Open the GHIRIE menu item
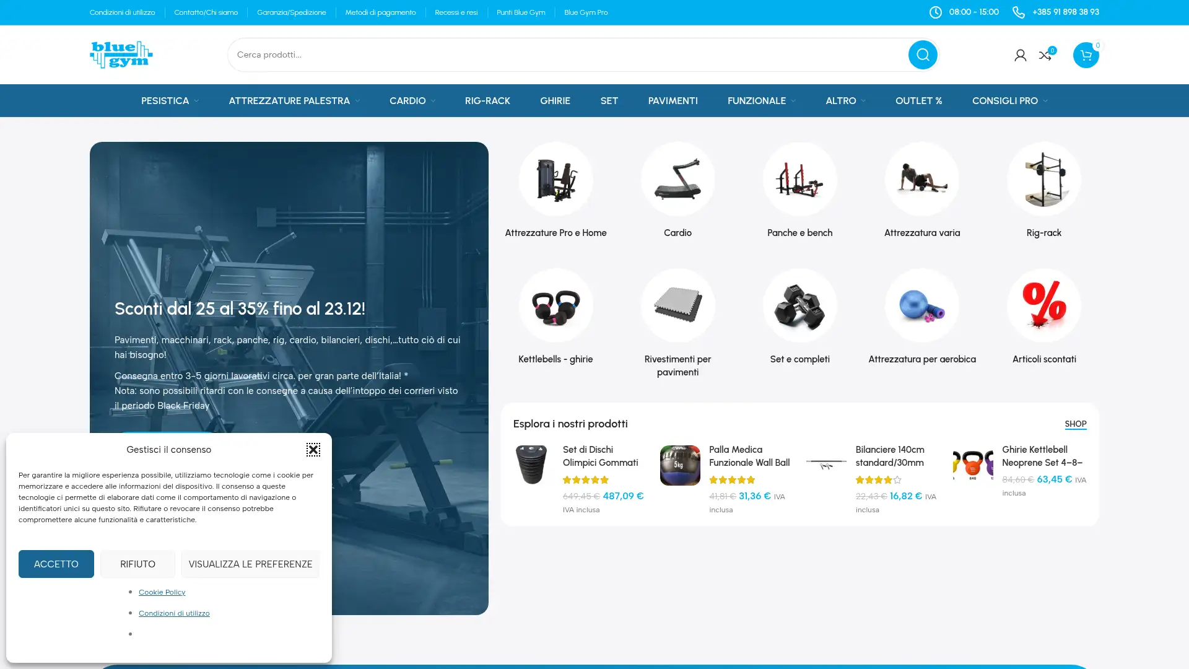This screenshot has width=1189, height=669. [x=555, y=100]
